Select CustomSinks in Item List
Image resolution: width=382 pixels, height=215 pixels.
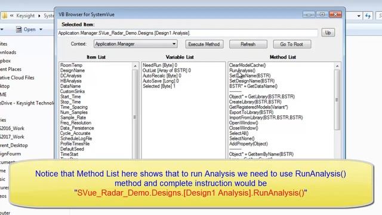72,91
